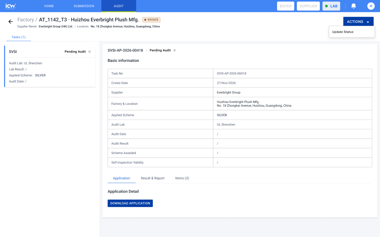Viewport: 380px width, 237px height.
Task: Click Lab Result: / in task card
Action: (x=18, y=69)
